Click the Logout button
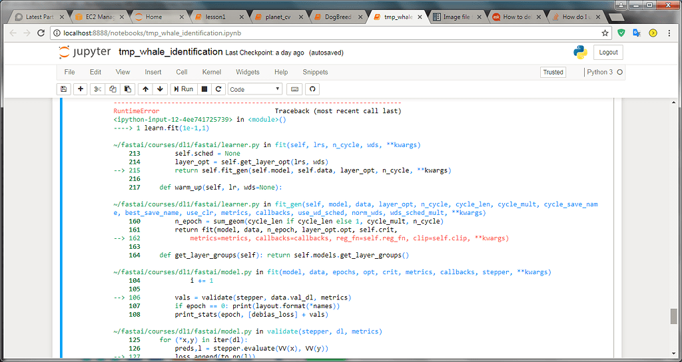The image size is (682, 362). click(x=607, y=53)
